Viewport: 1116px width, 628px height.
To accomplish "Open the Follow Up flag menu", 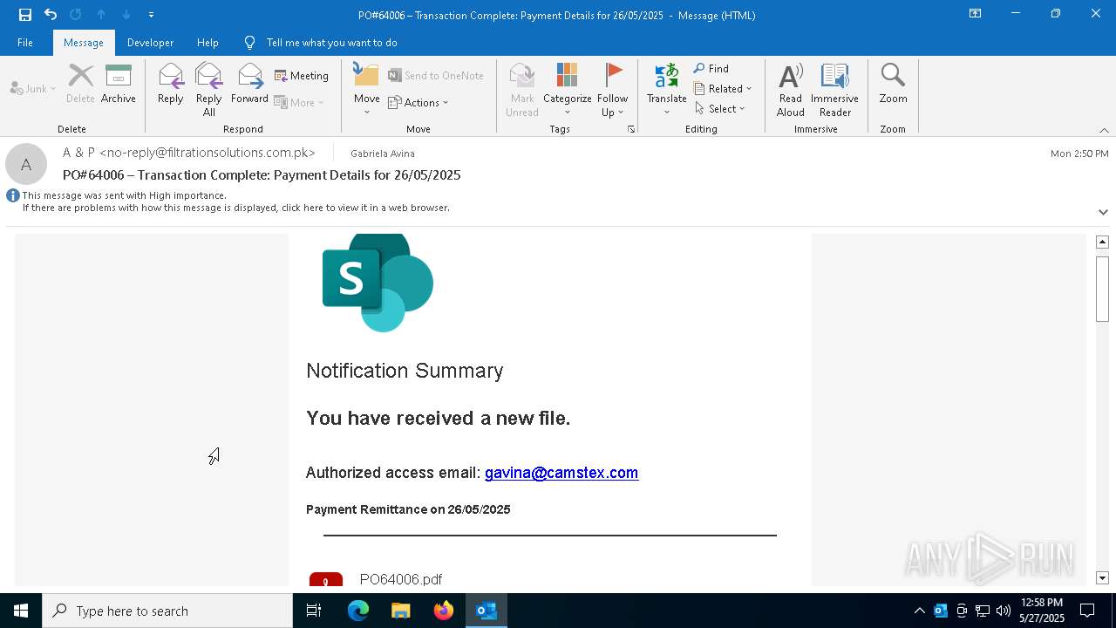I will [x=613, y=90].
